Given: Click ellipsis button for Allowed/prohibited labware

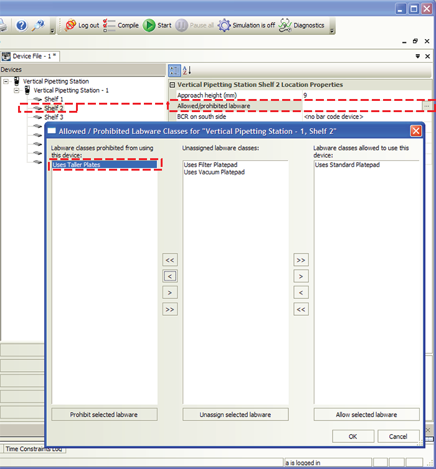Looking at the screenshot, I should point(426,107).
